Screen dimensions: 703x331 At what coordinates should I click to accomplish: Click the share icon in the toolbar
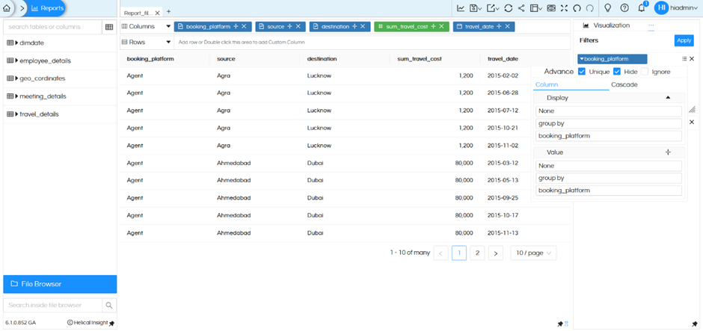pyautogui.click(x=521, y=8)
